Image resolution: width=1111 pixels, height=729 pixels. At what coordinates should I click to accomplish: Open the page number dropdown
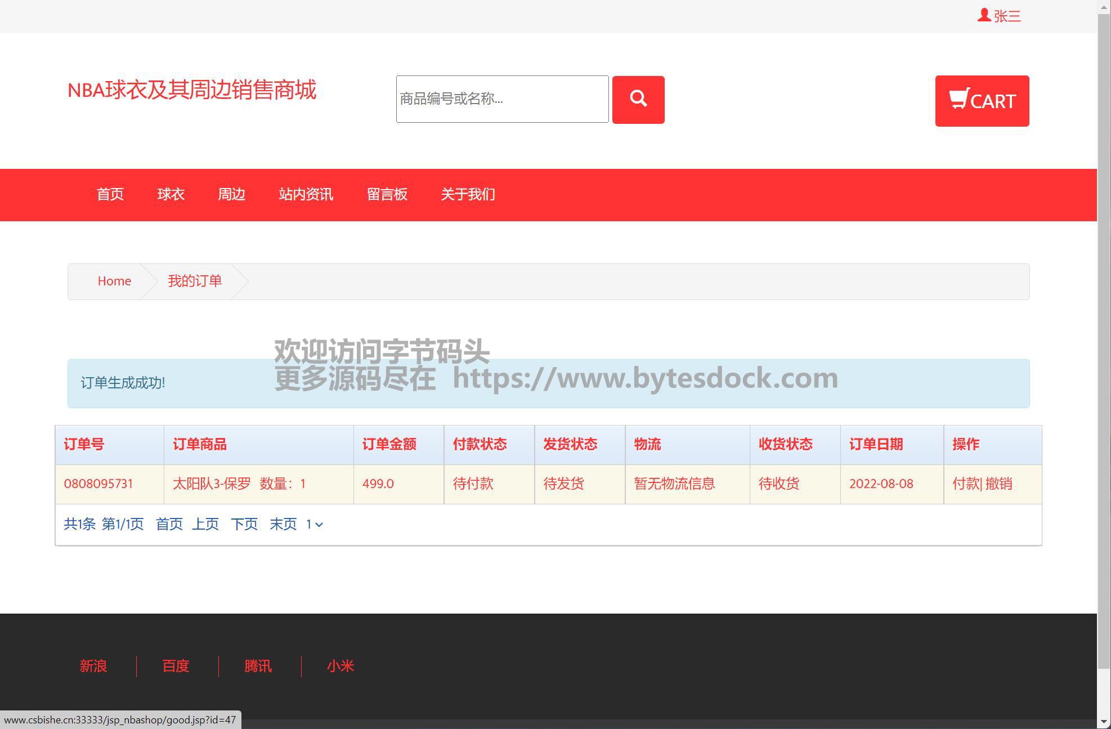[x=314, y=524]
